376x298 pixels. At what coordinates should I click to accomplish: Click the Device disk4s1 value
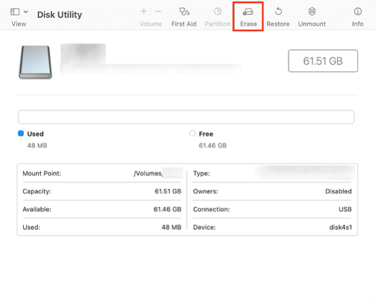click(x=340, y=227)
